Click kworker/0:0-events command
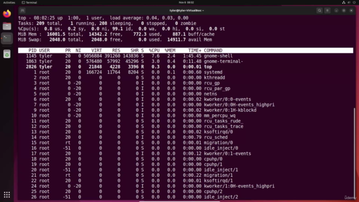Image resolution: width=359 pixels, height=202 pixels. pyautogui.click(x=227, y=99)
